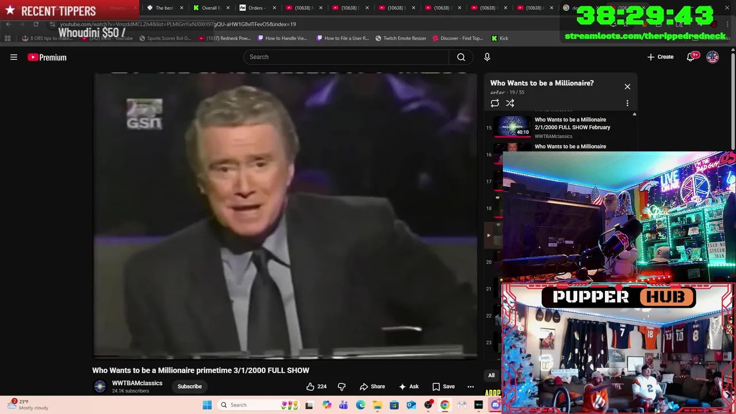Open weather widget showing 23°F
The image size is (736, 414).
29,405
